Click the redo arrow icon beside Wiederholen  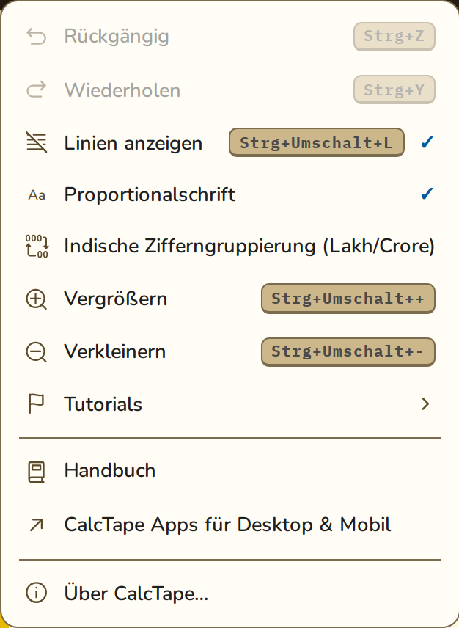coord(37,90)
